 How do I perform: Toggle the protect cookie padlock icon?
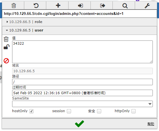coord(6,47)
